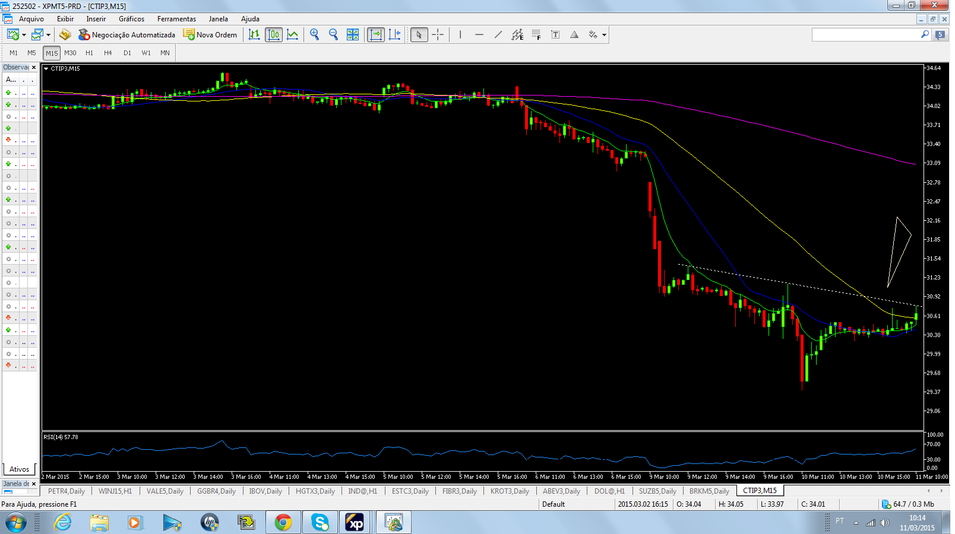955x534 pixels.
Task: Select the H1 timeframe
Action: pos(89,53)
